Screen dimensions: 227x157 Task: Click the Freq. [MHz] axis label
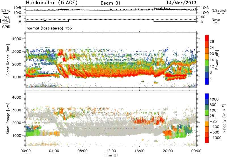[x=5, y=19]
